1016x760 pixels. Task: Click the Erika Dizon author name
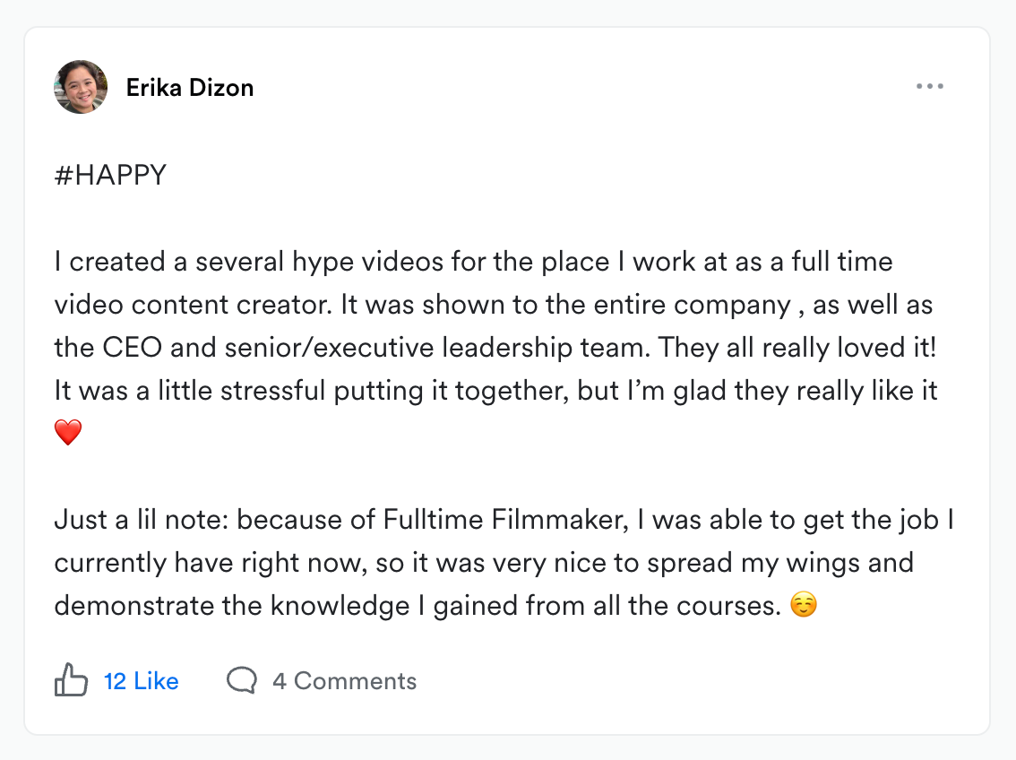[190, 88]
